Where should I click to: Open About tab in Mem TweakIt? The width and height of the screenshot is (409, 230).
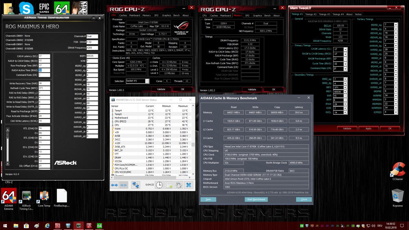(x=349, y=14)
